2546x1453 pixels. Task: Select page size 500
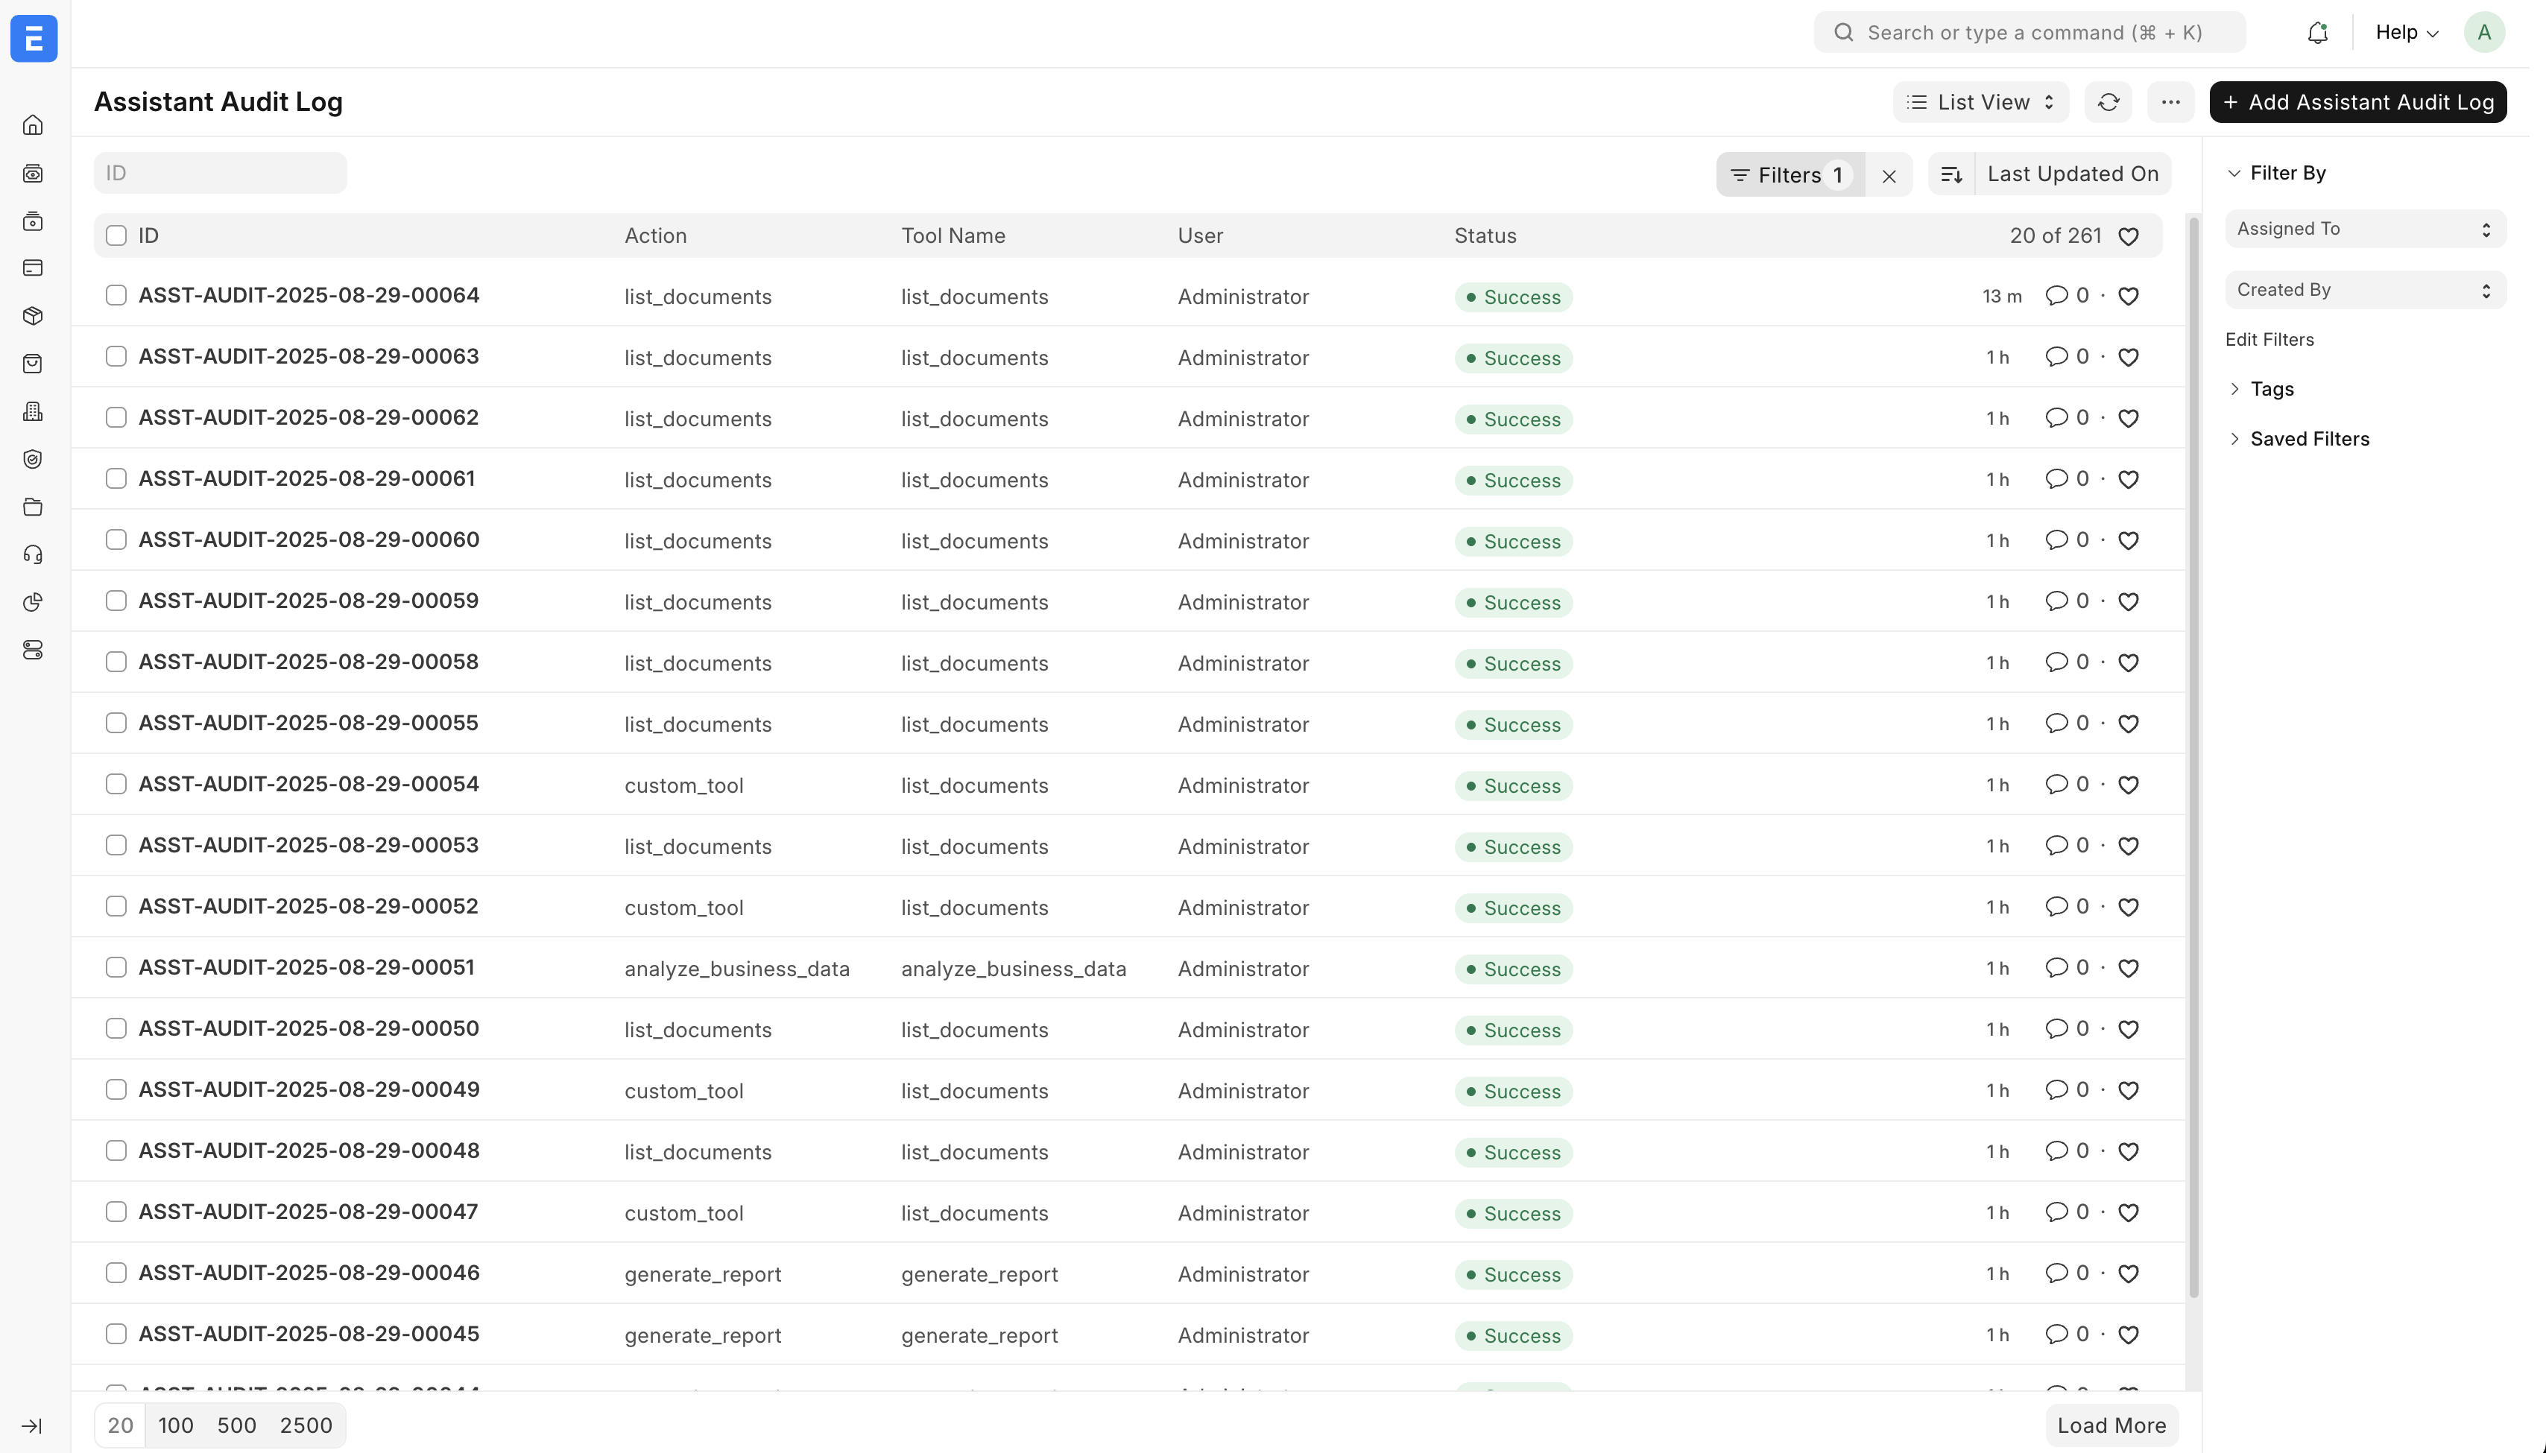pos(238,1425)
